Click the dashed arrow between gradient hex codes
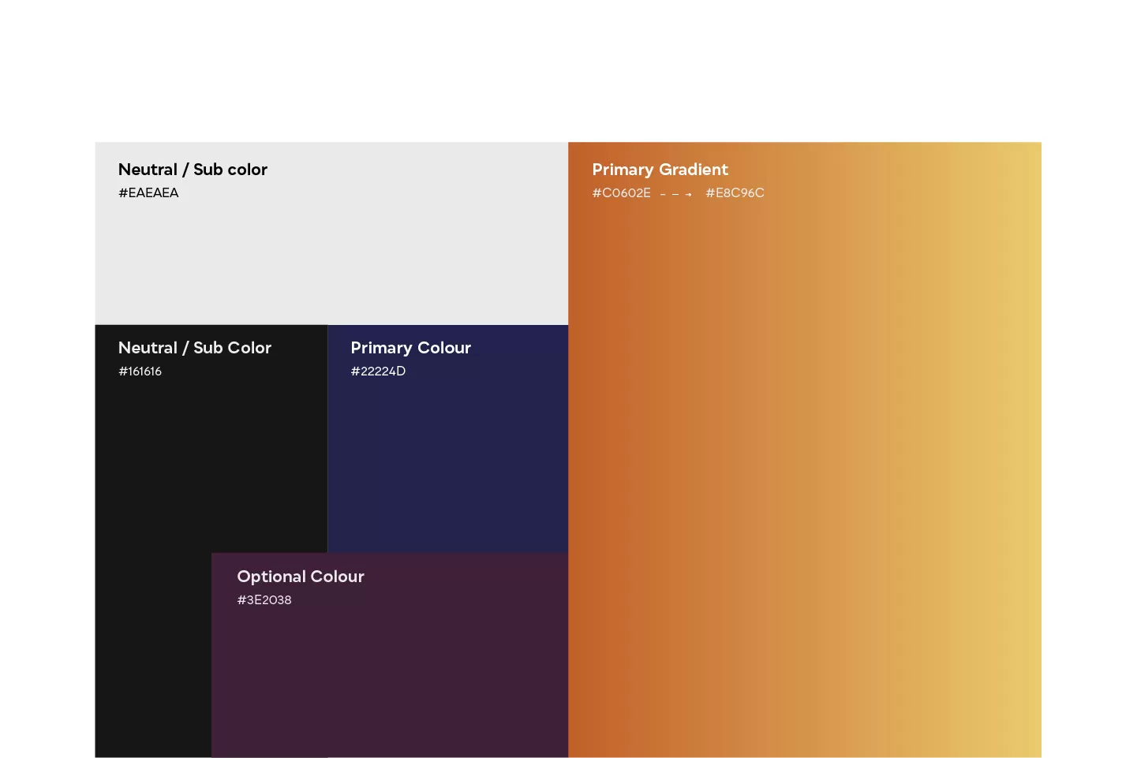Viewport: 1137px width, 758px height. click(x=676, y=194)
